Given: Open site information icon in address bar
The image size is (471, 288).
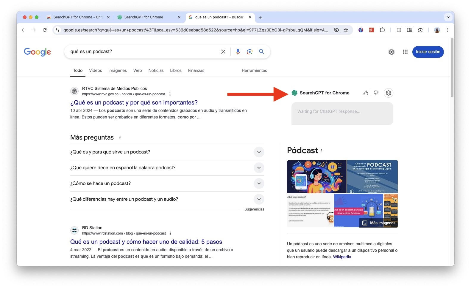Looking at the screenshot, I should [58, 30].
